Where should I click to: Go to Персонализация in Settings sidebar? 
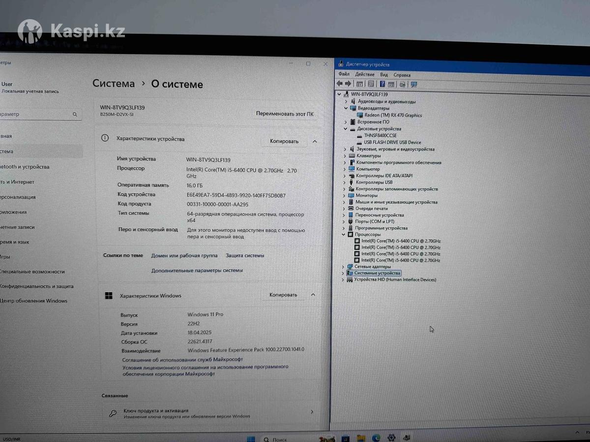point(18,197)
